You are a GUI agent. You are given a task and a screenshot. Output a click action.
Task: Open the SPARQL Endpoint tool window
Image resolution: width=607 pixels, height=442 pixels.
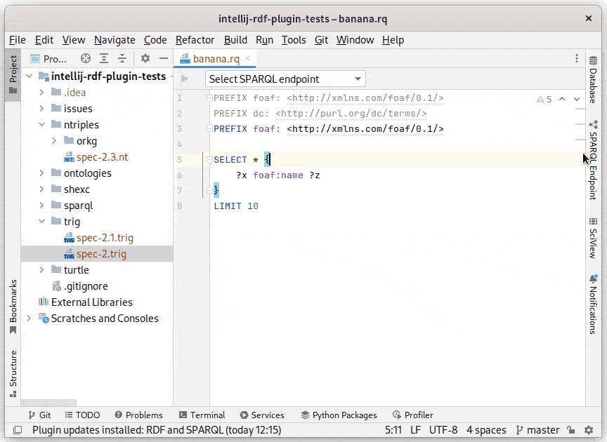593,160
